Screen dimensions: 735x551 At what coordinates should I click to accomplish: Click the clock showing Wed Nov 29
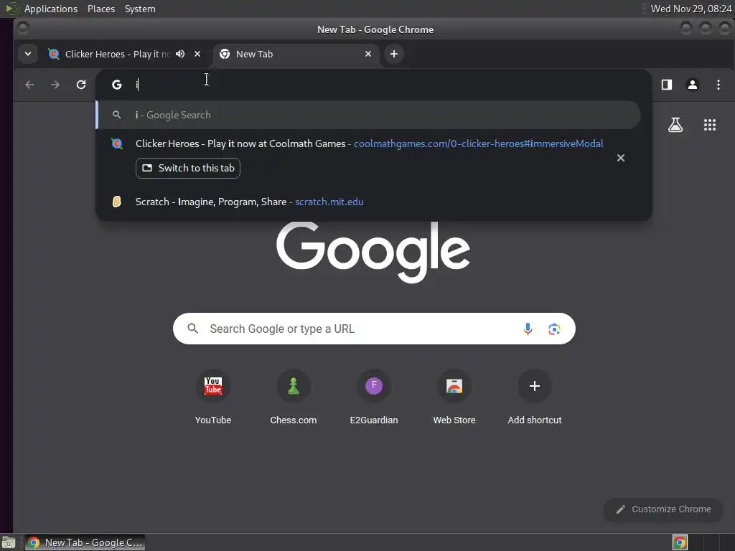[691, 9]
